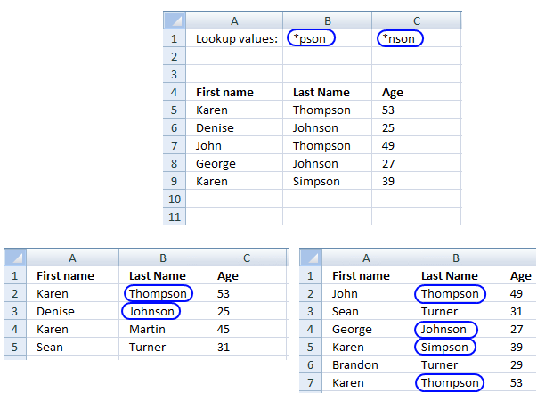Select row 4 header in top sheet
The height and width of the screenshot is (401, 537).
[175, 92]
